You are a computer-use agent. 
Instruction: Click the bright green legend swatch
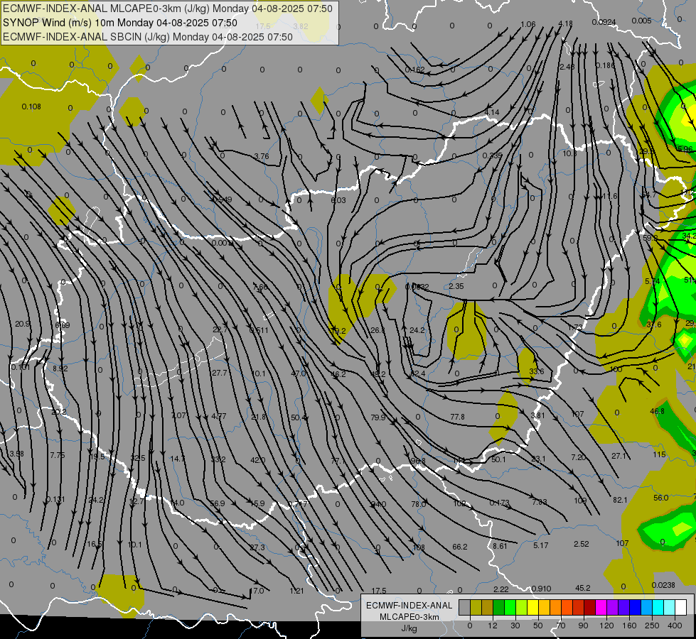pos(510,607)
